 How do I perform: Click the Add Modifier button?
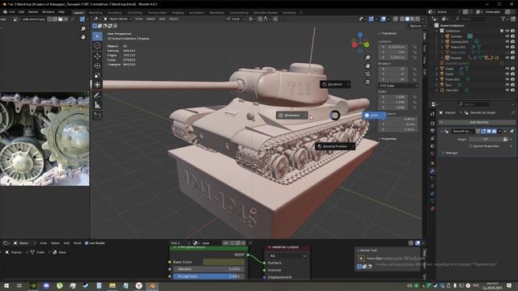pos(478,122)
